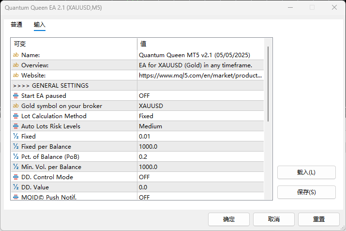346x231 pixels.
Task: Edit the Min. Vol. per Balance value 1000.0
Action: [x=200, y=167]
